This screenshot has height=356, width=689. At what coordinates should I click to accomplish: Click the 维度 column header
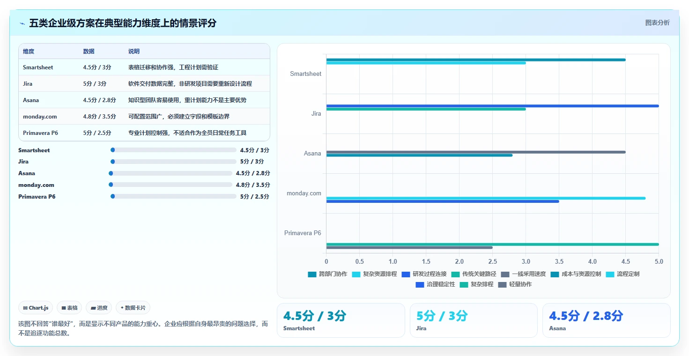[29, 52]
